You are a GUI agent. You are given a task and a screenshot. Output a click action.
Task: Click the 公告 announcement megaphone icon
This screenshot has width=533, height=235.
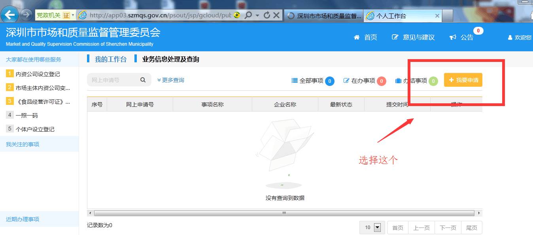pyautogui.click(x=453, y=37)
